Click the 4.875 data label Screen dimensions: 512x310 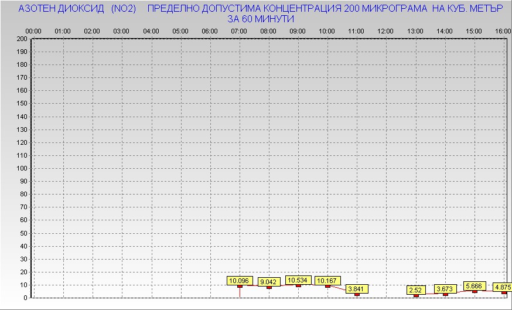[502, 287]
